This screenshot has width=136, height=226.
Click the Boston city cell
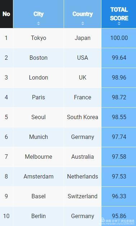[38, 58]
